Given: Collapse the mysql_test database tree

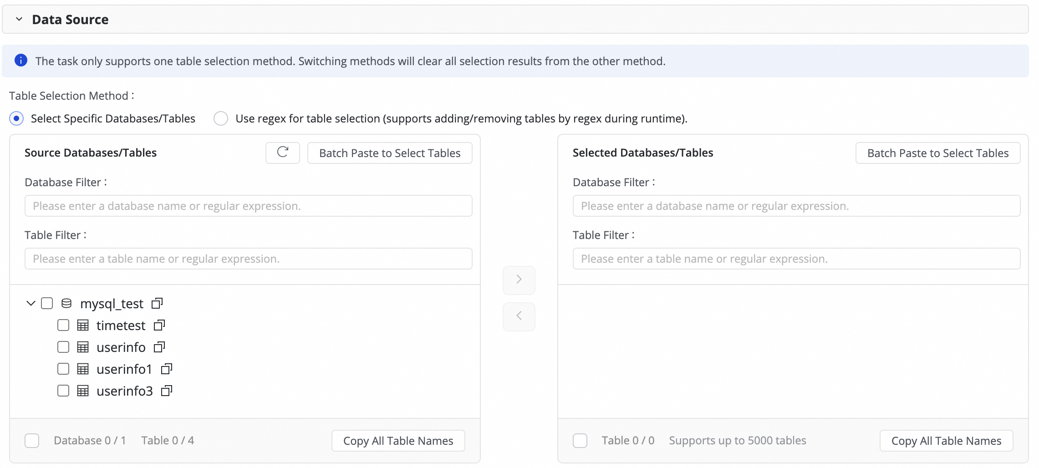Looking at the screenshot, I should [x=31, y=303].
